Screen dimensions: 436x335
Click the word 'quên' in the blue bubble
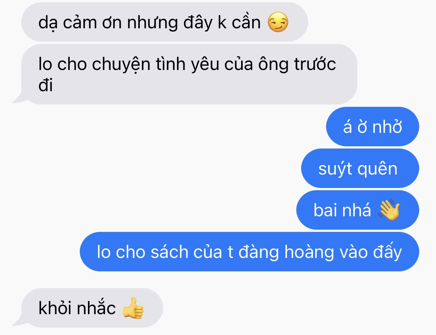point(377,169)
